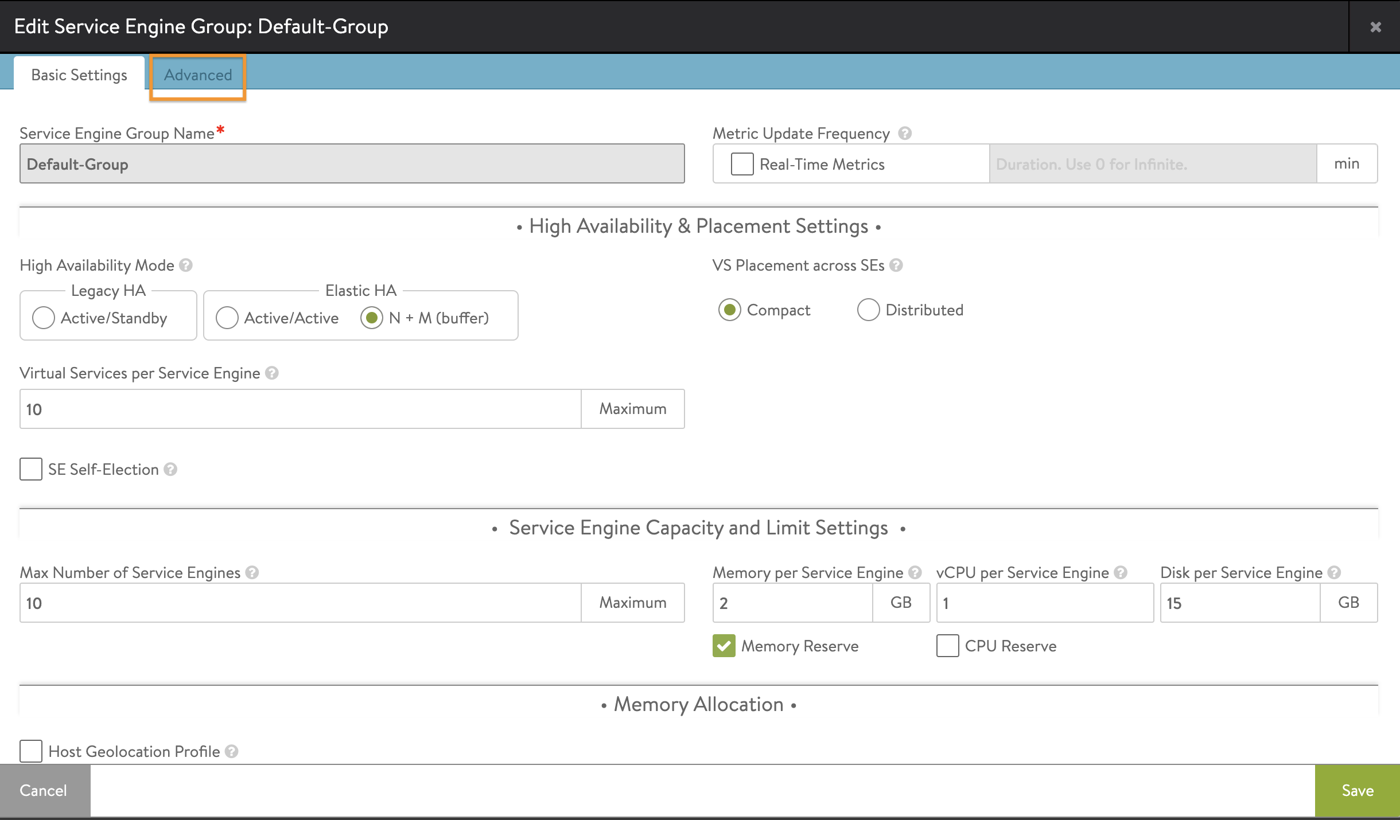Open help for Host Geolocation Profile

pyautogui.click(x=232, y=752)
